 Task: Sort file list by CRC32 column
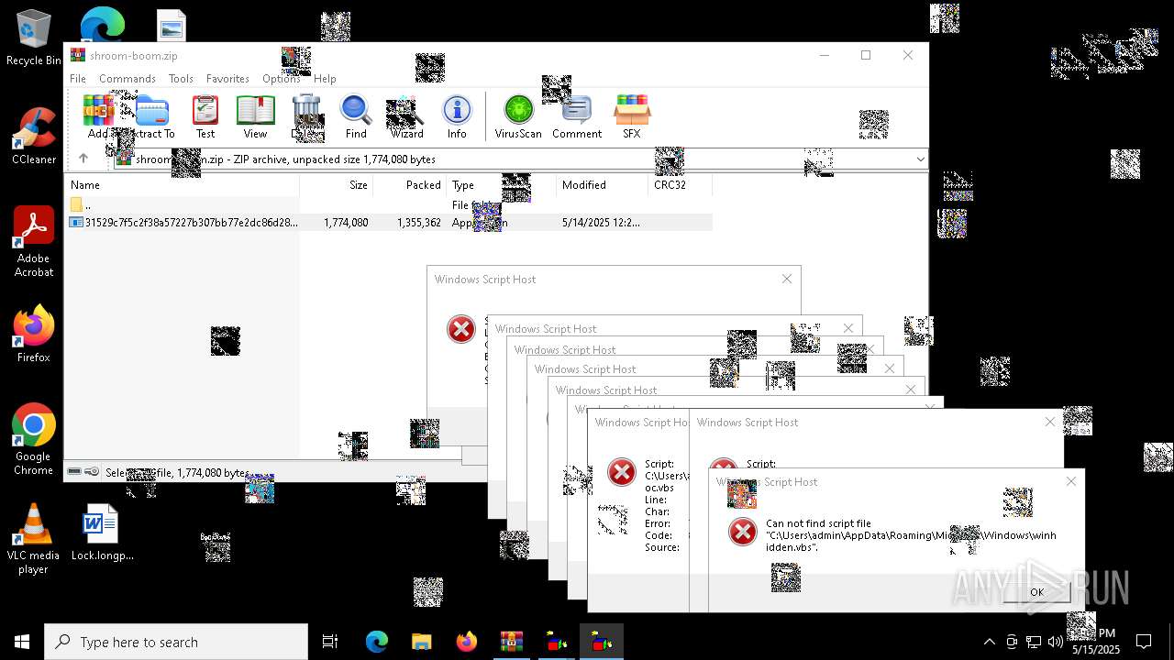[680, 185]
